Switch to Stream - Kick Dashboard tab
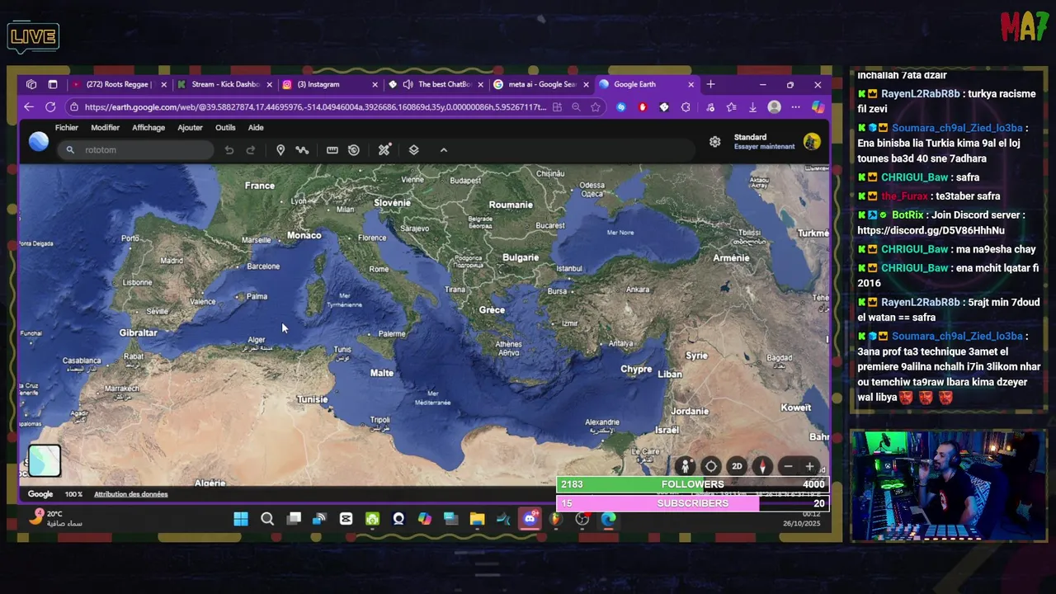The height and width of the screenshot is (594, 1056). (225, 84)
